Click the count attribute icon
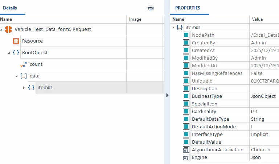Screen dimensions: 279x164 pyautogui.click(x=24, y=64)
